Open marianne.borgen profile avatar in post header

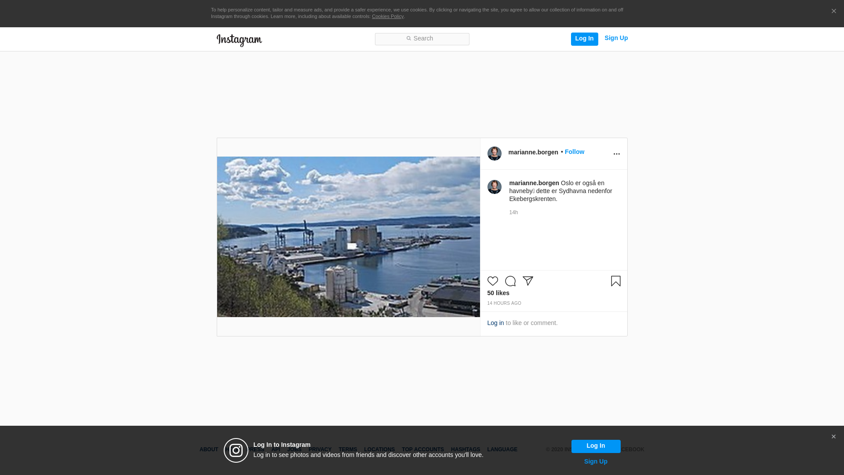pos(494,153)
